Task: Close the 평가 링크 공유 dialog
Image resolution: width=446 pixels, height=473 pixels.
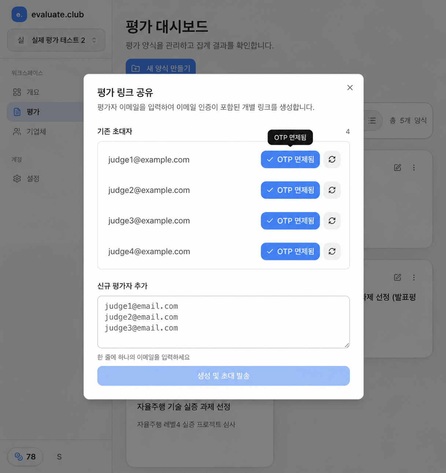Action: (x=350, y=87)
